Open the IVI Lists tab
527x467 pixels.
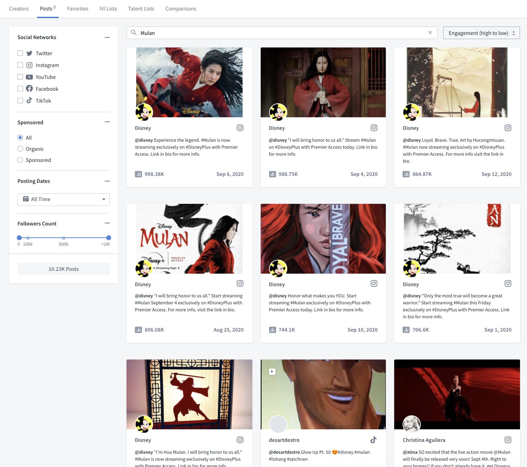108,9
